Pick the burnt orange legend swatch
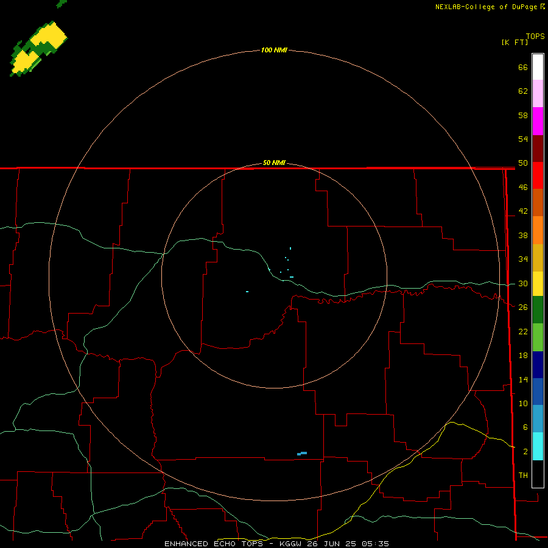548x548 pixels. click(538, 203)
